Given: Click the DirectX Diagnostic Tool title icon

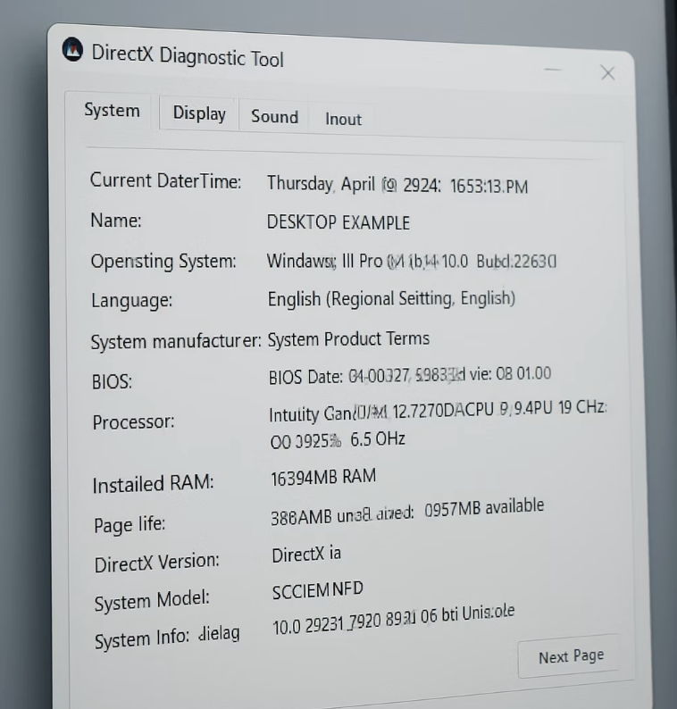Looking at the screenshot, I should point(72,49).
